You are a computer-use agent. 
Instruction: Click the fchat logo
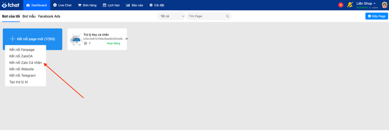click(x=11, y=5)
